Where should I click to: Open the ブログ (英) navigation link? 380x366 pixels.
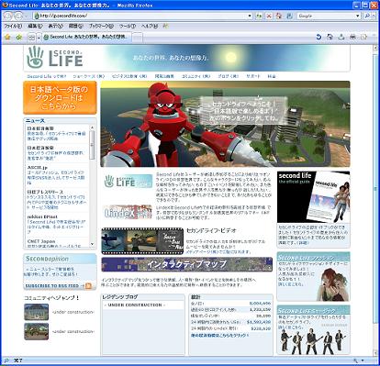pyautogui.click(x=228, y=76)
